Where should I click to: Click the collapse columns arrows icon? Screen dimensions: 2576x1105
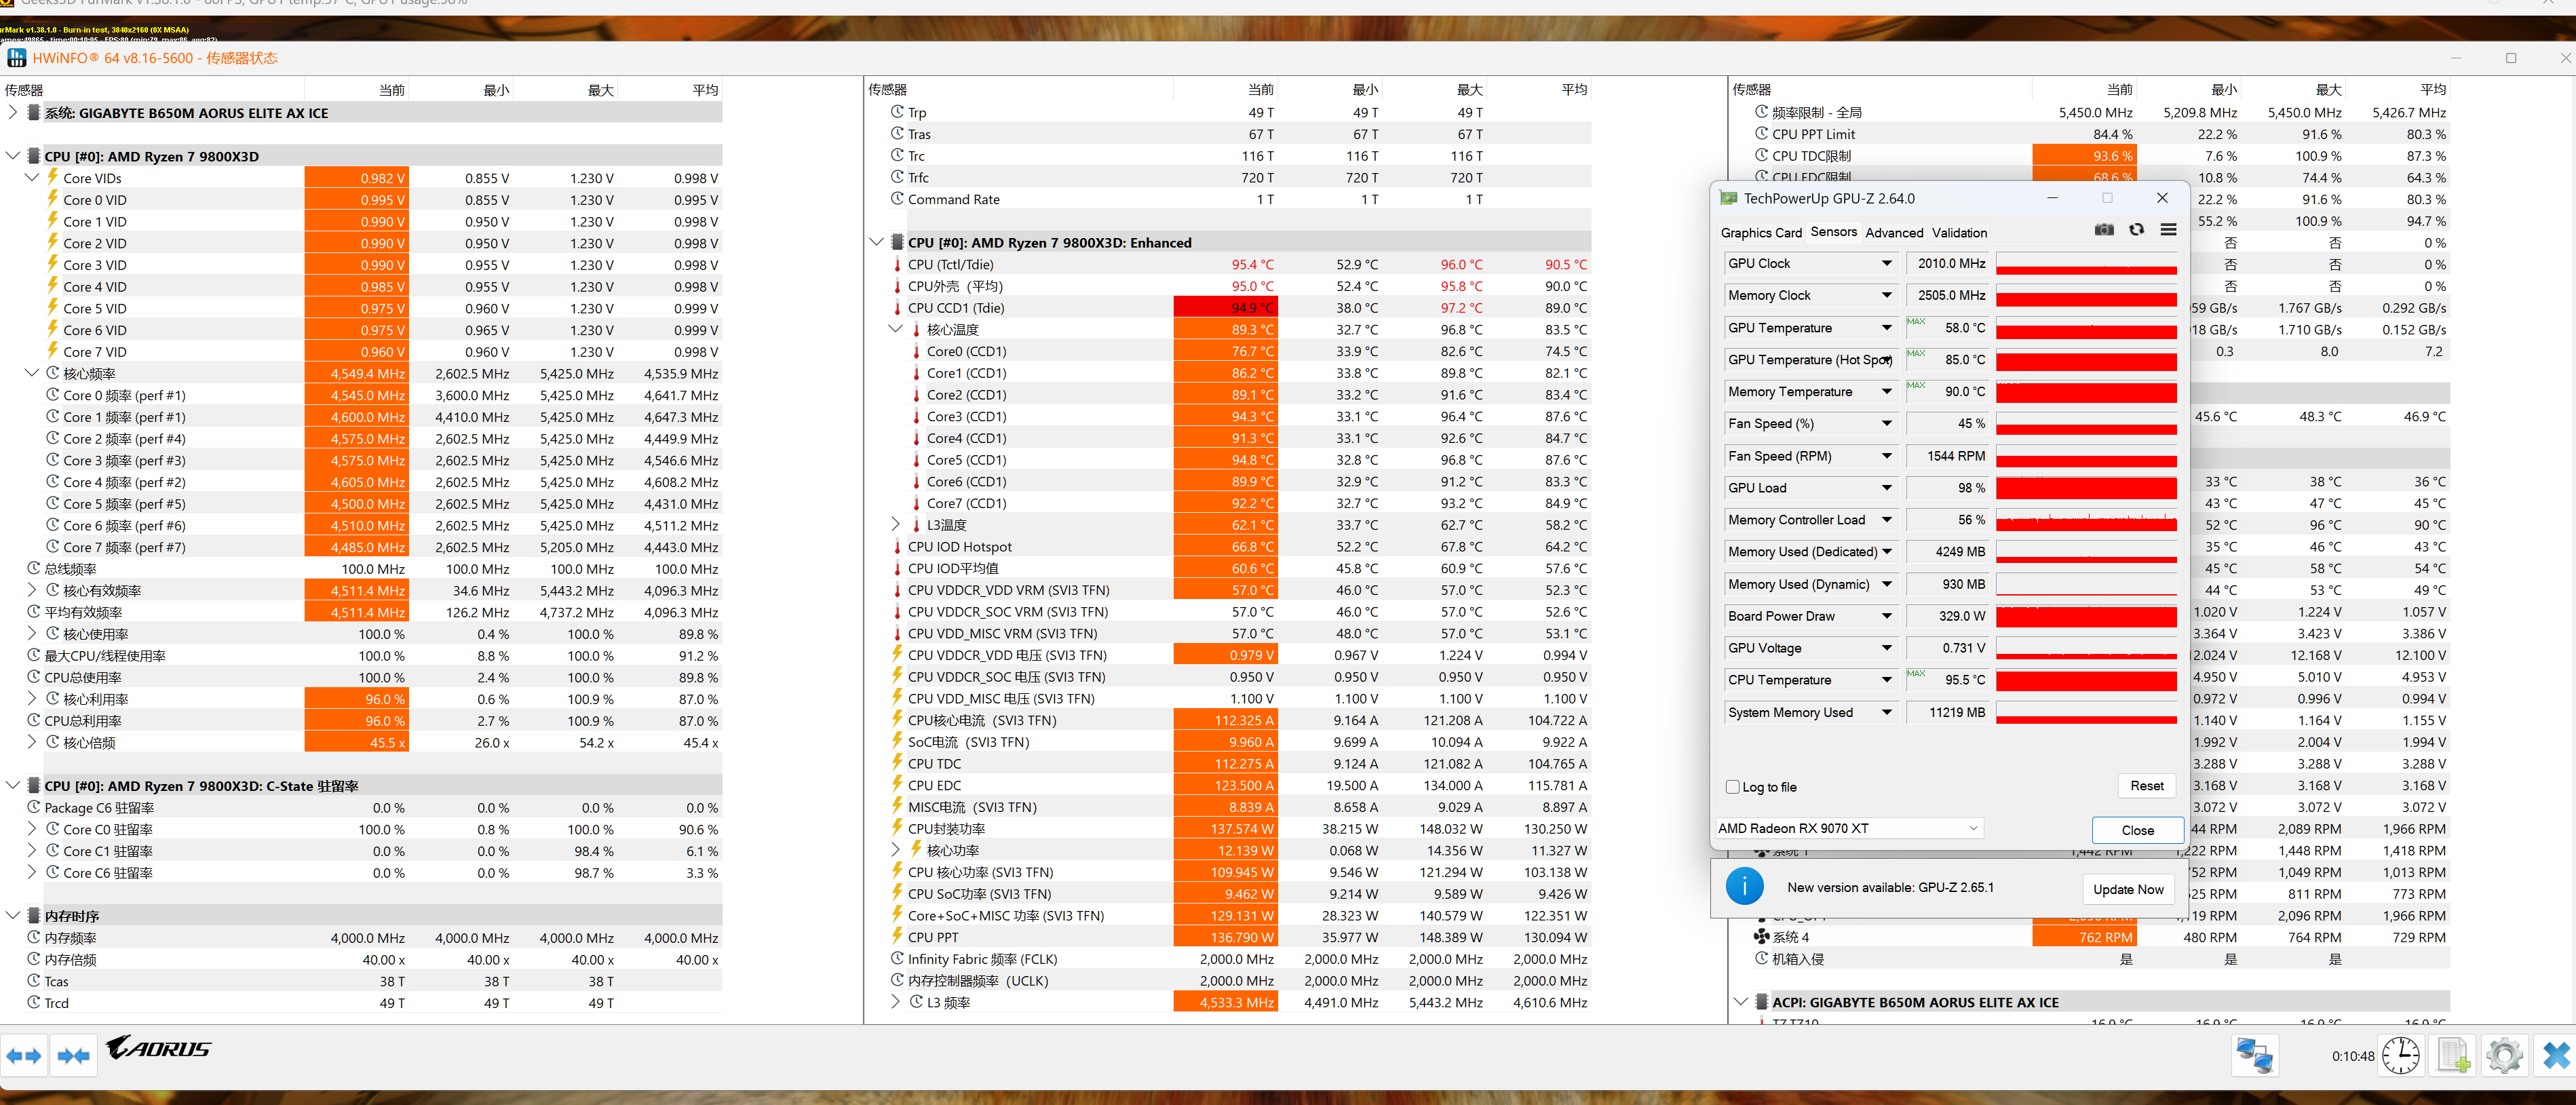(x=74, y=1055)
